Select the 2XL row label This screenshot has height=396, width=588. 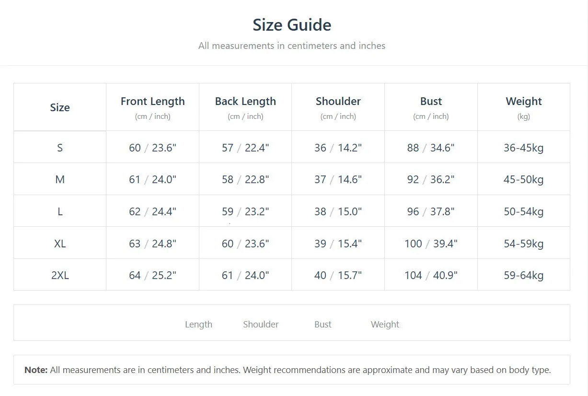60,275
